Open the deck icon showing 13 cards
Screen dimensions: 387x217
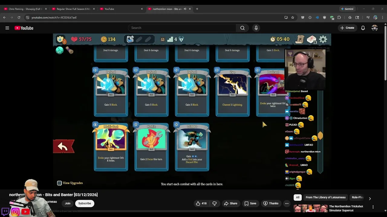click(311, 39)
